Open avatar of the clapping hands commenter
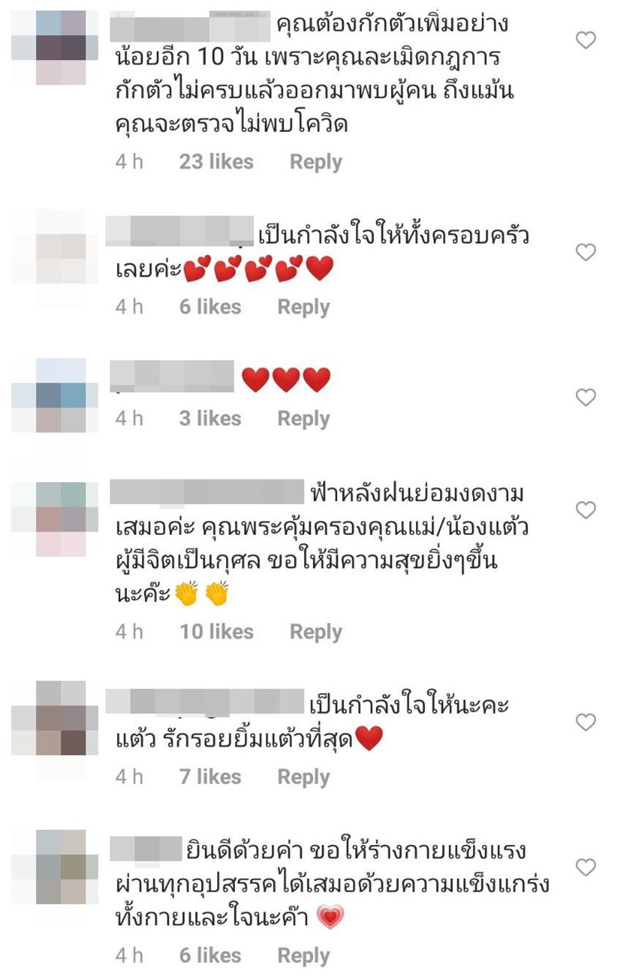The height and width of the screenshot is (979, 635). tap(55, 519)
